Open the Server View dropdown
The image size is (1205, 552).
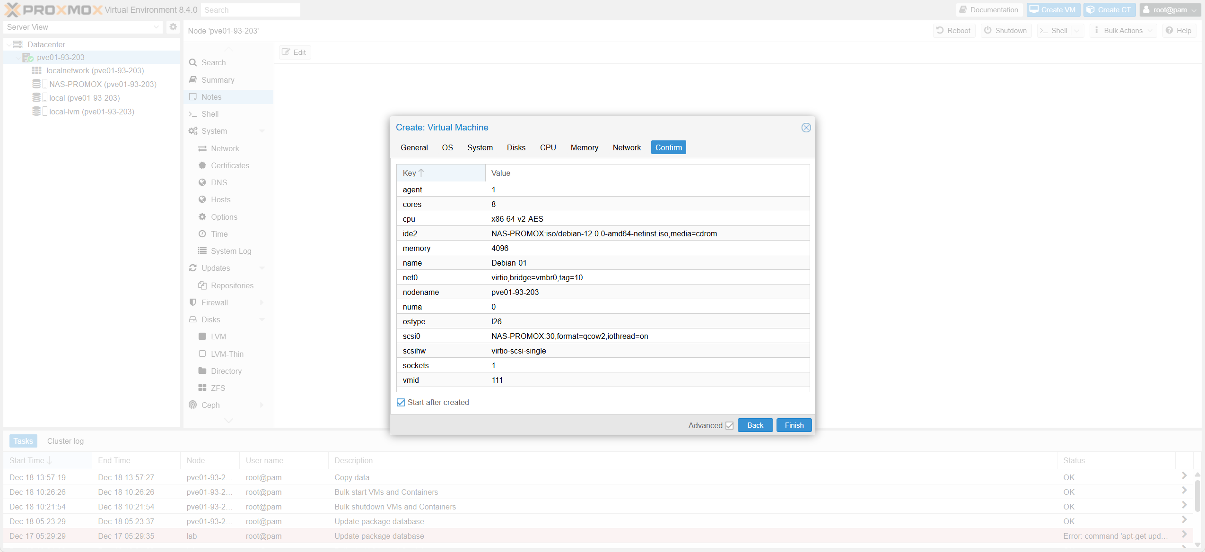point(83,27)
